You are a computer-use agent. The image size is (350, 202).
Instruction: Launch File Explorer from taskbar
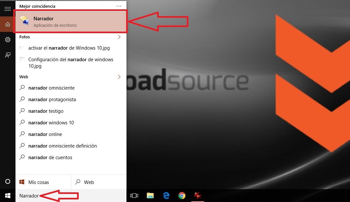[150, 196]
